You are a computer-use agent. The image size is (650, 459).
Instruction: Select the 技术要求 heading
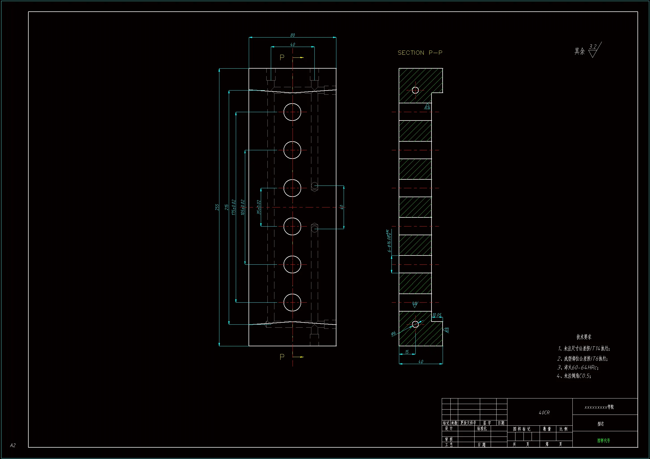coord(584,337)
